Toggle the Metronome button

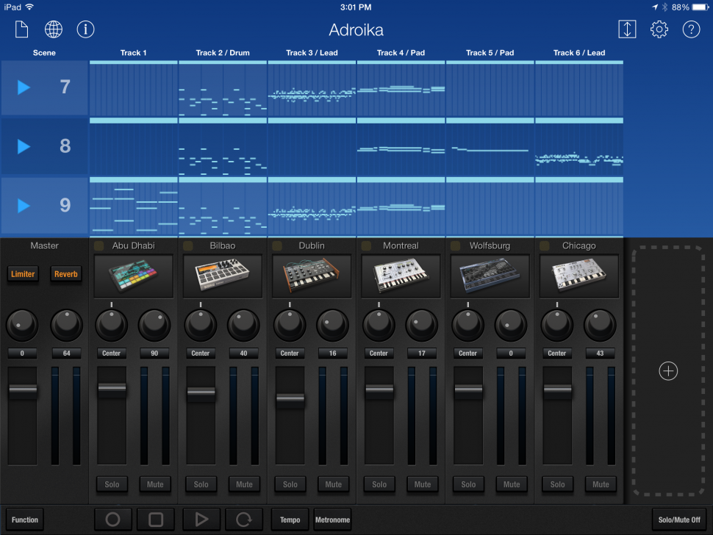point(333,520)
